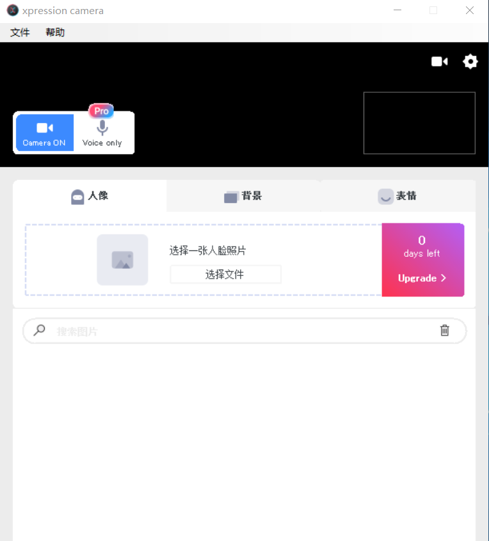Viewport: 489px width, 541px height.
Task: Click the video camera icon in preview
Action: coord(439,61)
